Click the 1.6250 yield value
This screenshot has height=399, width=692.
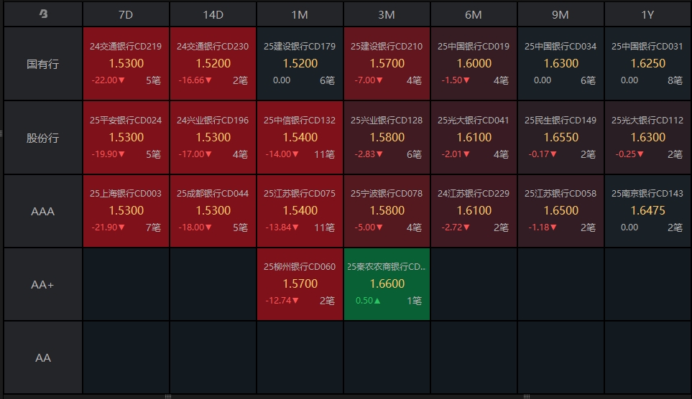(648, 63)
